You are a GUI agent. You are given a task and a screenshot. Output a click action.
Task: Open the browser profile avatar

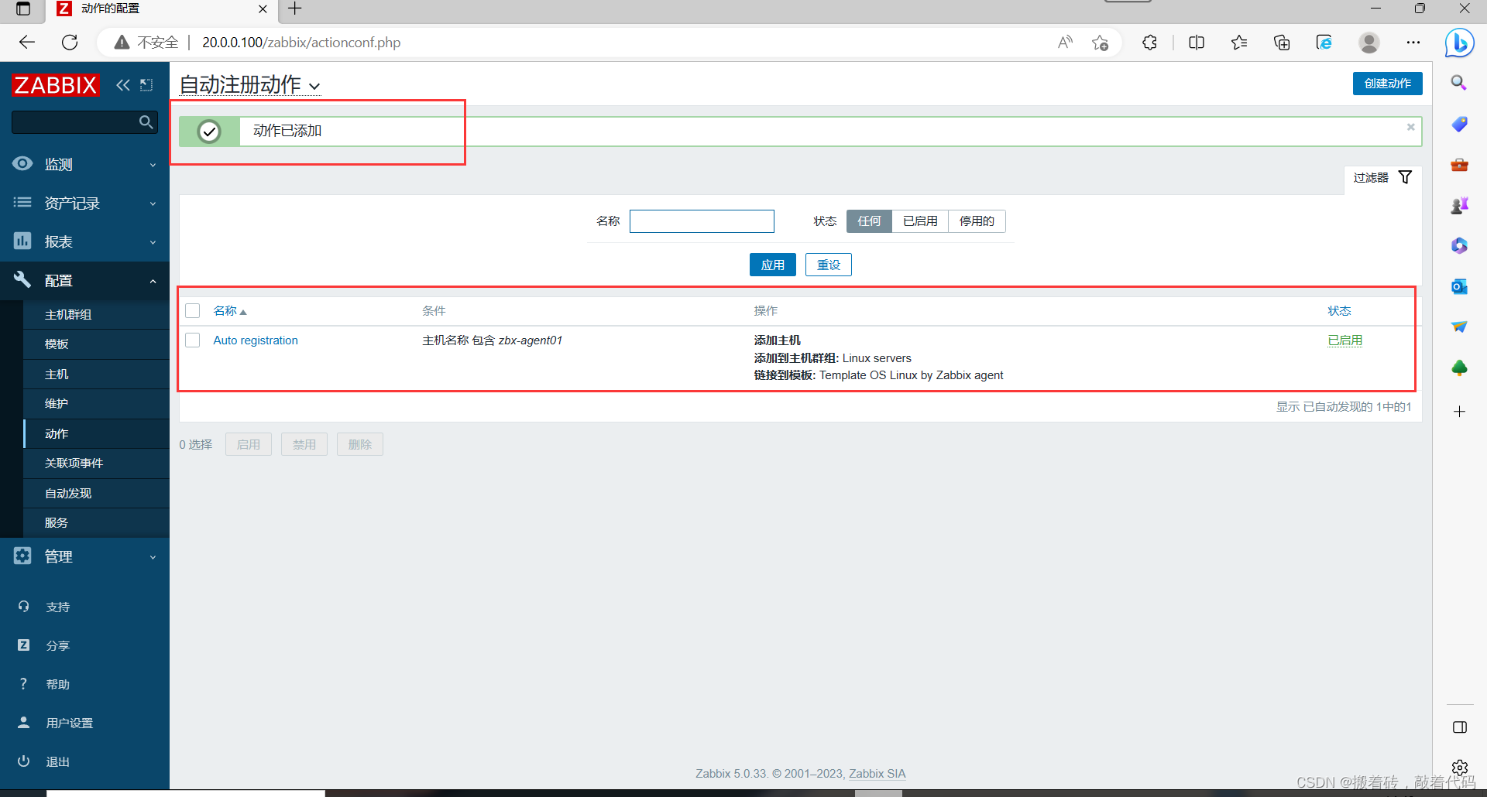1369,43
